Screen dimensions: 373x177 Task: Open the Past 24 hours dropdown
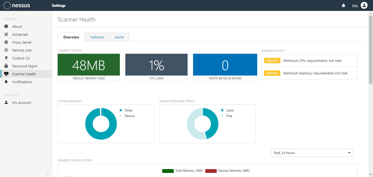click(312, 153)
